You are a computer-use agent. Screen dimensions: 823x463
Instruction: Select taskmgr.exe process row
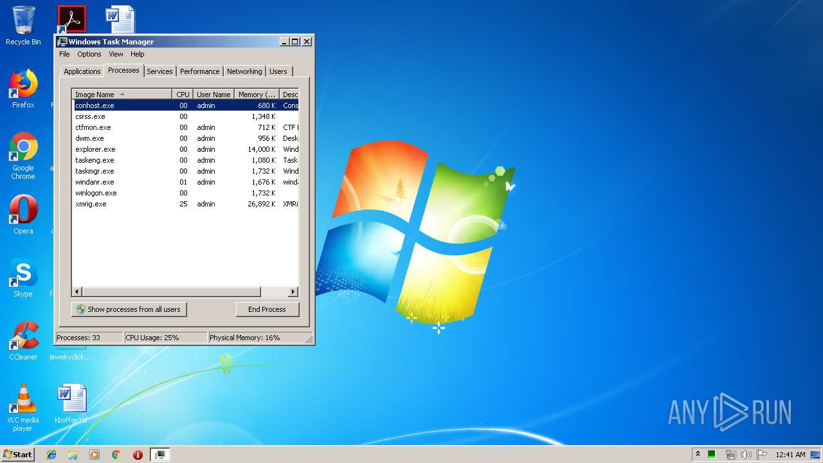coord(185,171)
